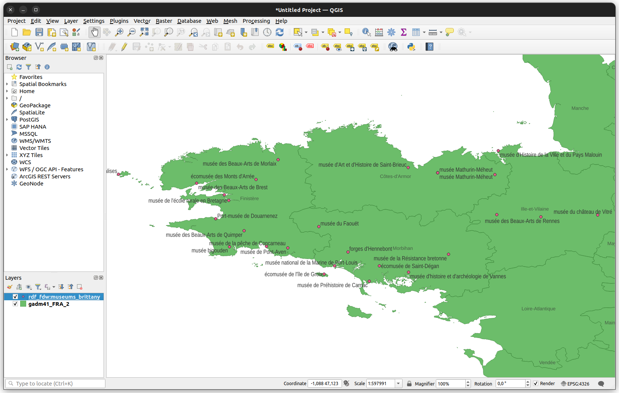Image resolution: width=619 pixels, height=393 pixels.
Task: Open the Vector menu
Action: [x=142, y=21]
